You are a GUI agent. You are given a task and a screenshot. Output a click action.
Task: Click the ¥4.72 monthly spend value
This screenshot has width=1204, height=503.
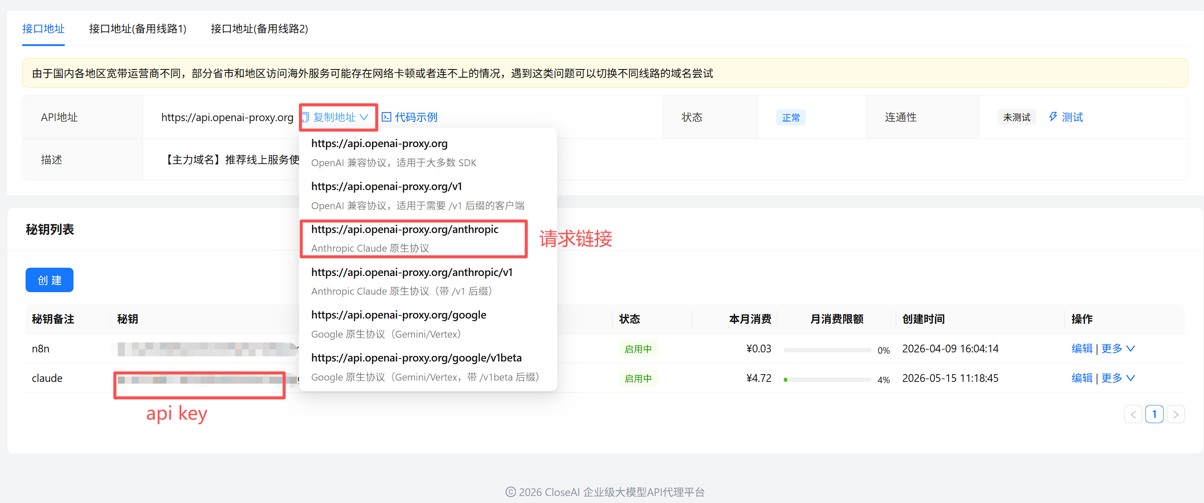point(758,378)
